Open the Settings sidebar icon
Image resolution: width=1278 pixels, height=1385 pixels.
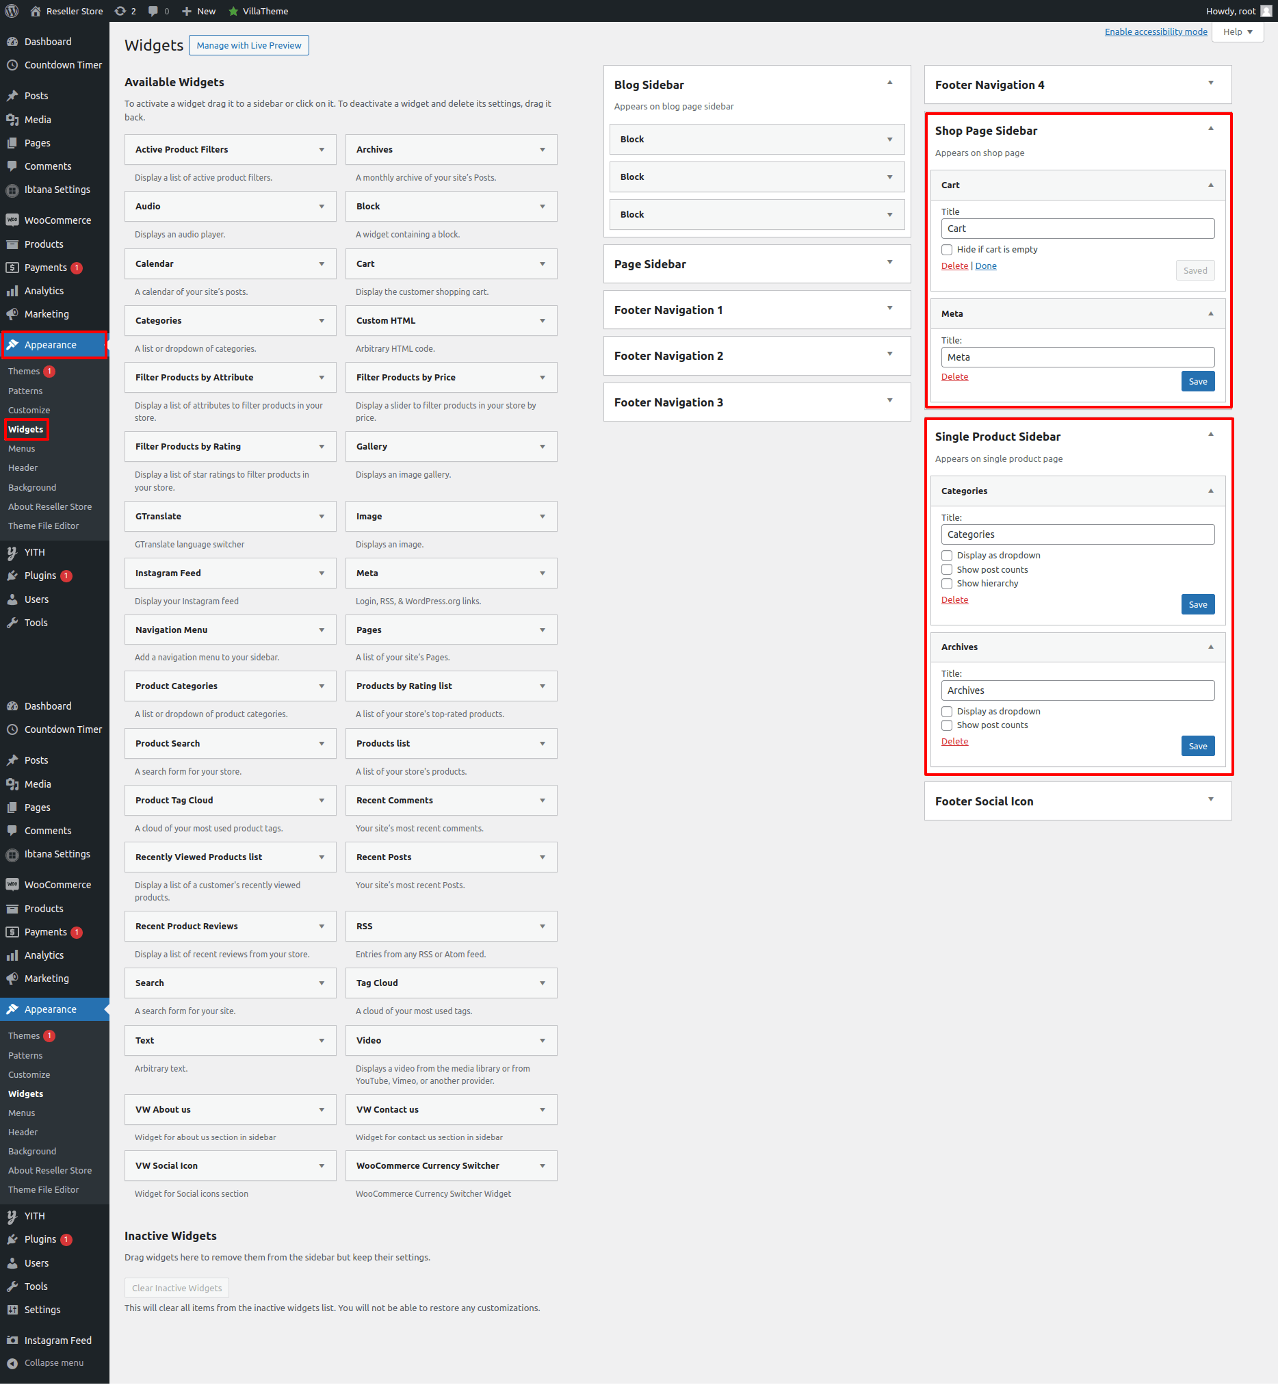click(12, 1310)
